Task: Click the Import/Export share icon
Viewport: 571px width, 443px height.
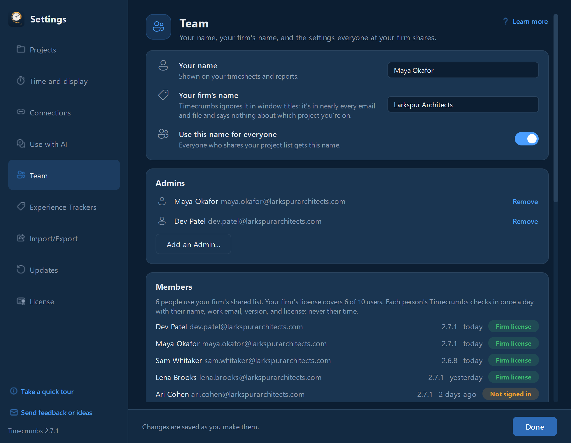Action: (x=21, y=238)
